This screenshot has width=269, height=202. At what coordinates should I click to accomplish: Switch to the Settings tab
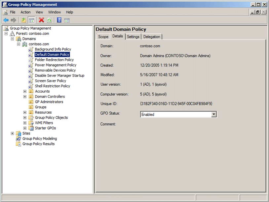click(x=133, y=37)
